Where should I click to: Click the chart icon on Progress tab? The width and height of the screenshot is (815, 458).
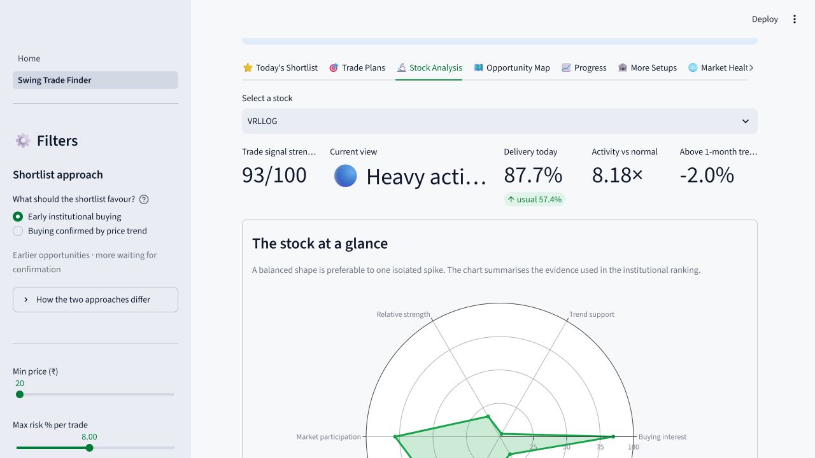(566, 67)
